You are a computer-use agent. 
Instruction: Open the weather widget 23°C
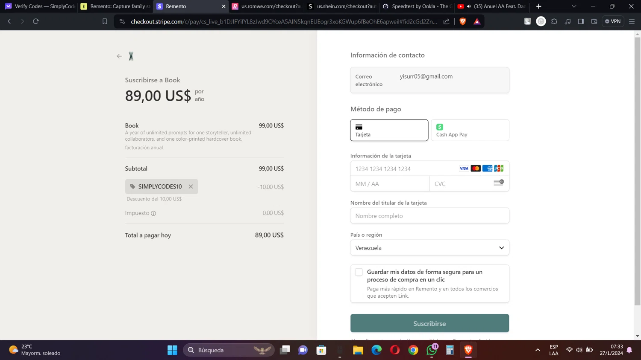pyautogui.click(x=35, y=350)
